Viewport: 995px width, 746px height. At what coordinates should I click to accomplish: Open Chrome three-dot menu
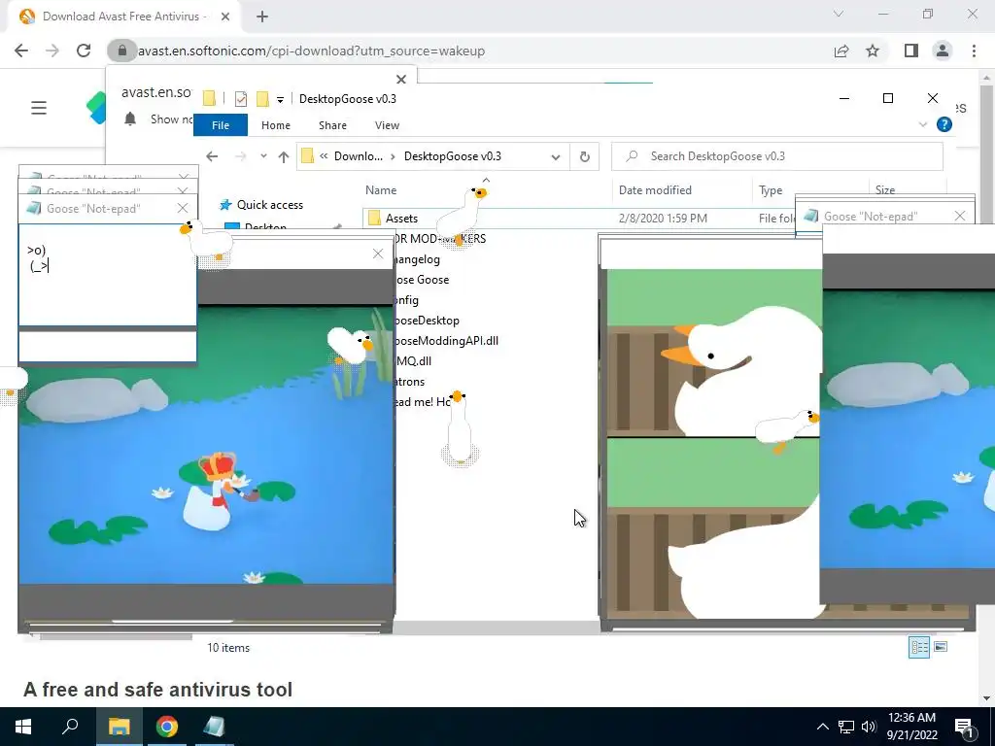tap(974, 51)
